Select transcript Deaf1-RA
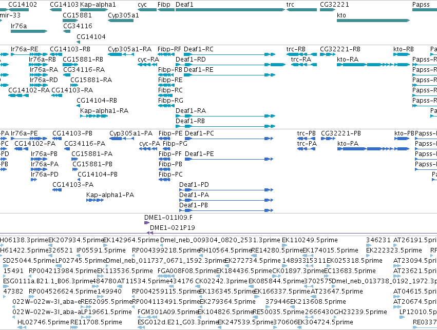This screenshot has width=437, height=330. click(191, 110)
